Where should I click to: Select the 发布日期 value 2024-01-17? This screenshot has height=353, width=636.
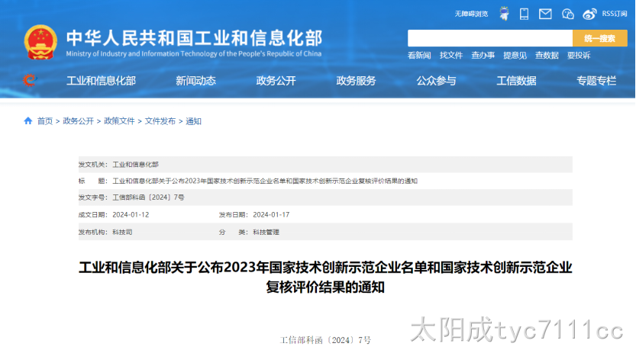(271, 214)
